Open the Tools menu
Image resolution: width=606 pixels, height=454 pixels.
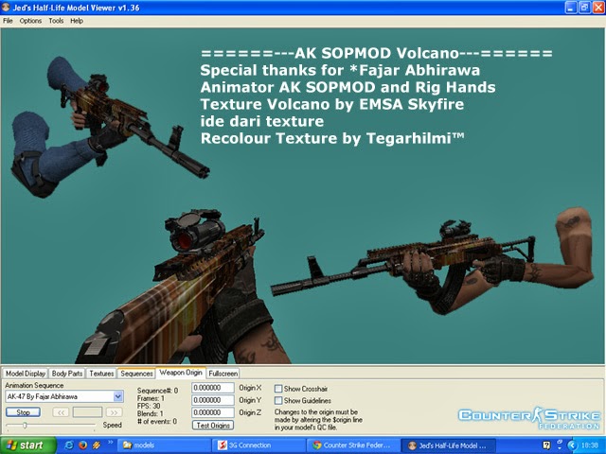click(56, 21)
